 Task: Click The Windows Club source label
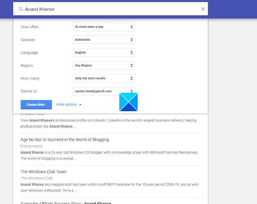(x=37, y=178)
